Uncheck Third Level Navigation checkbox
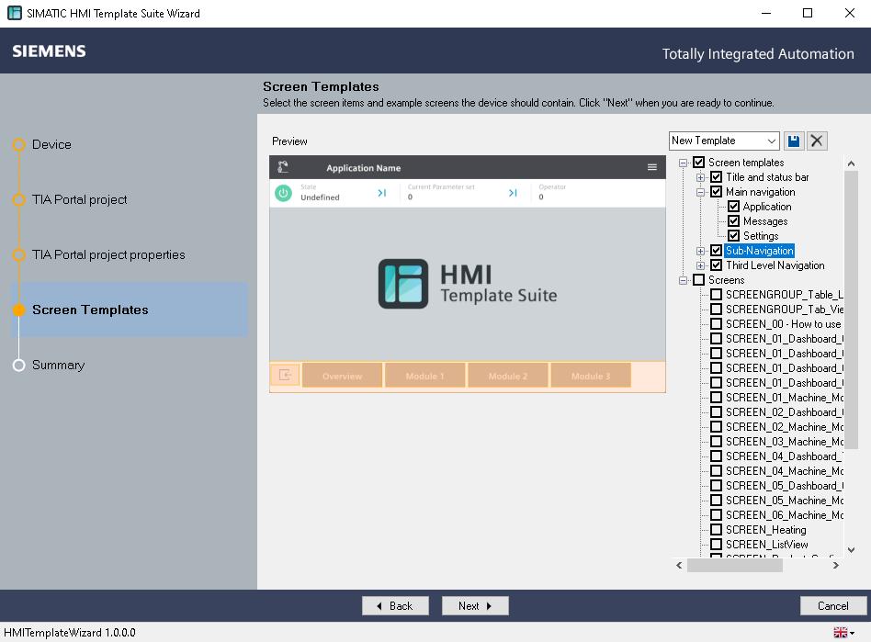Screen dimensions: 871x642 tap(717, 265)
